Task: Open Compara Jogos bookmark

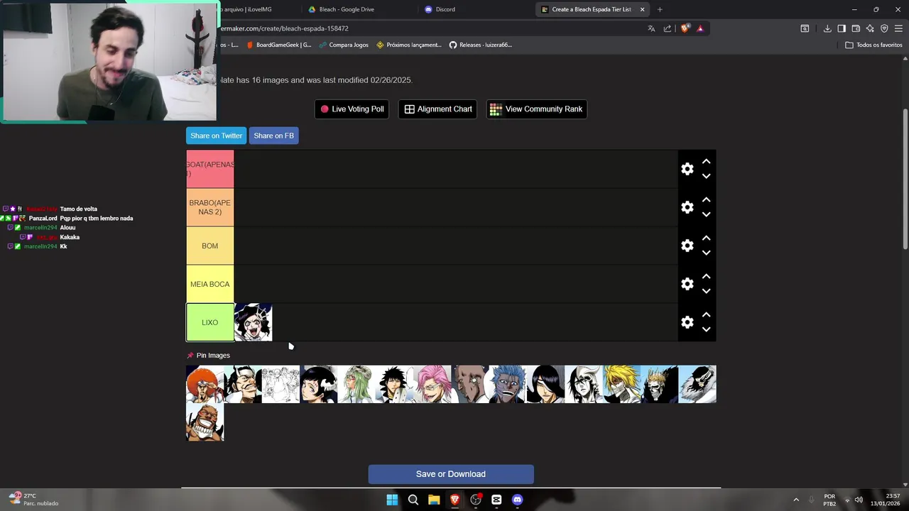Action: pos(344,45)
